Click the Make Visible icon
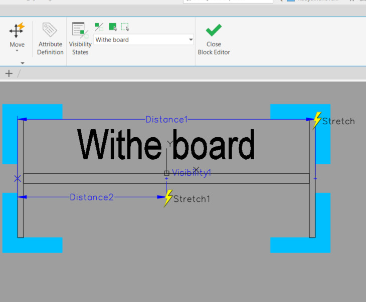The height and width of the screenshot is (302, 366). pyautogui.click(x=112, y=27)
